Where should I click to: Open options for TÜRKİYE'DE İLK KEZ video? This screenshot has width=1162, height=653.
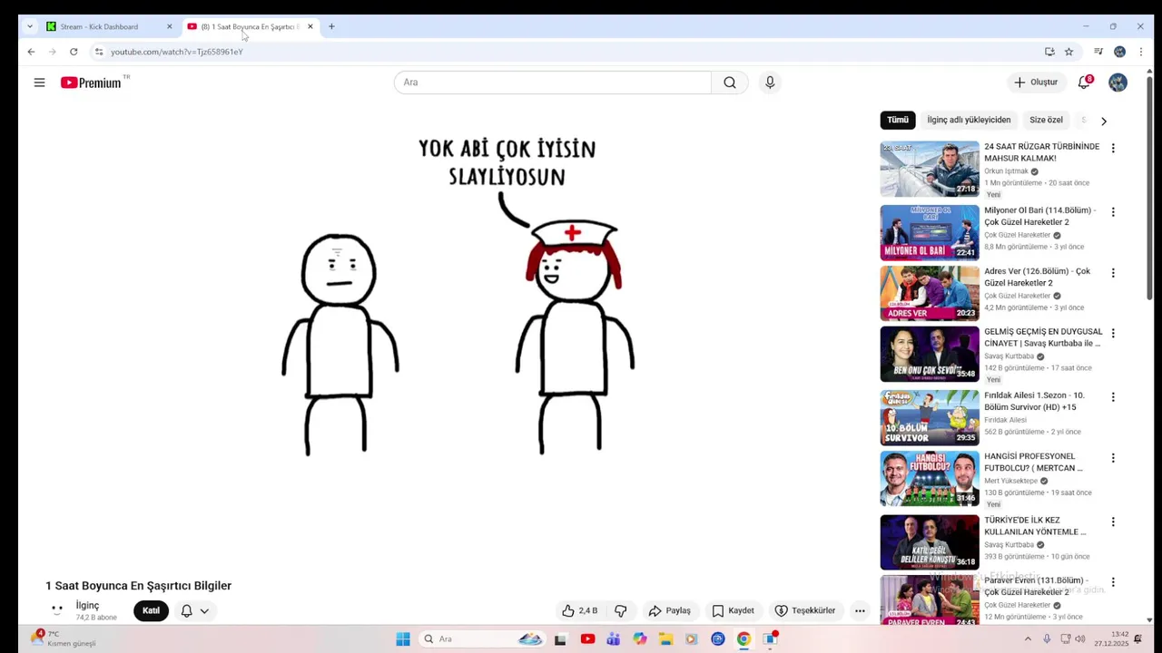click(1113, 521)
